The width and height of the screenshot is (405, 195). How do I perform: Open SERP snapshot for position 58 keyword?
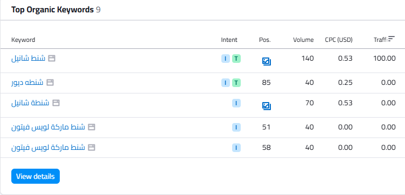click(x=92, y=148)
